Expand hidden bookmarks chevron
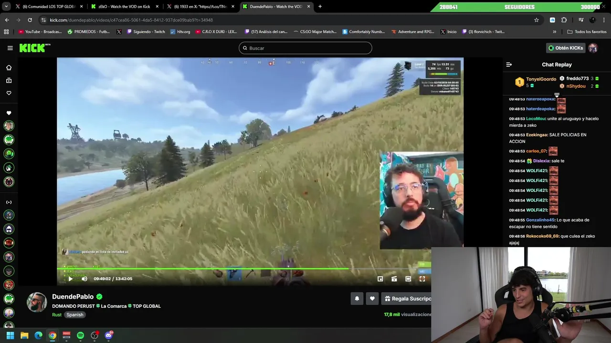Image resolution: width=611 pixels, height=343 pixels. click(554, 32)
